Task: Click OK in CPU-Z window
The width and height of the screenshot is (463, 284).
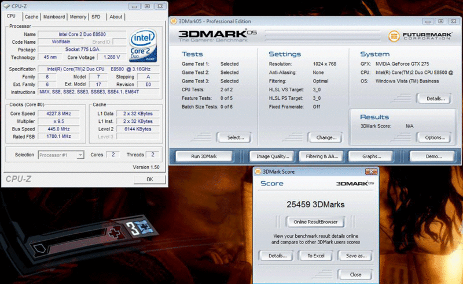Action: [150, 179]
